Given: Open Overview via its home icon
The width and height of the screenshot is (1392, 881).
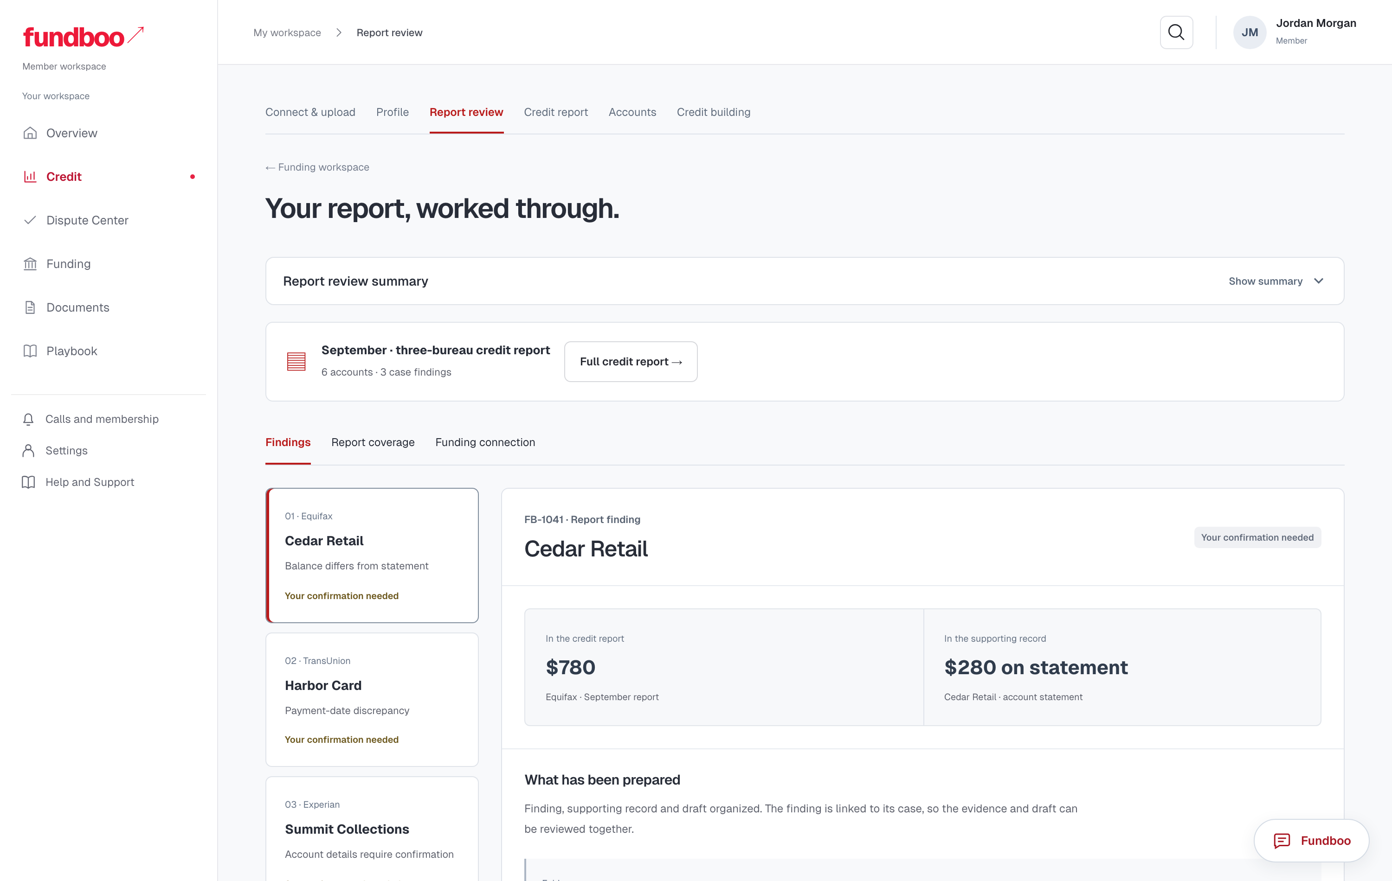Looking at the screenshot, I should [x=30, y=133].
